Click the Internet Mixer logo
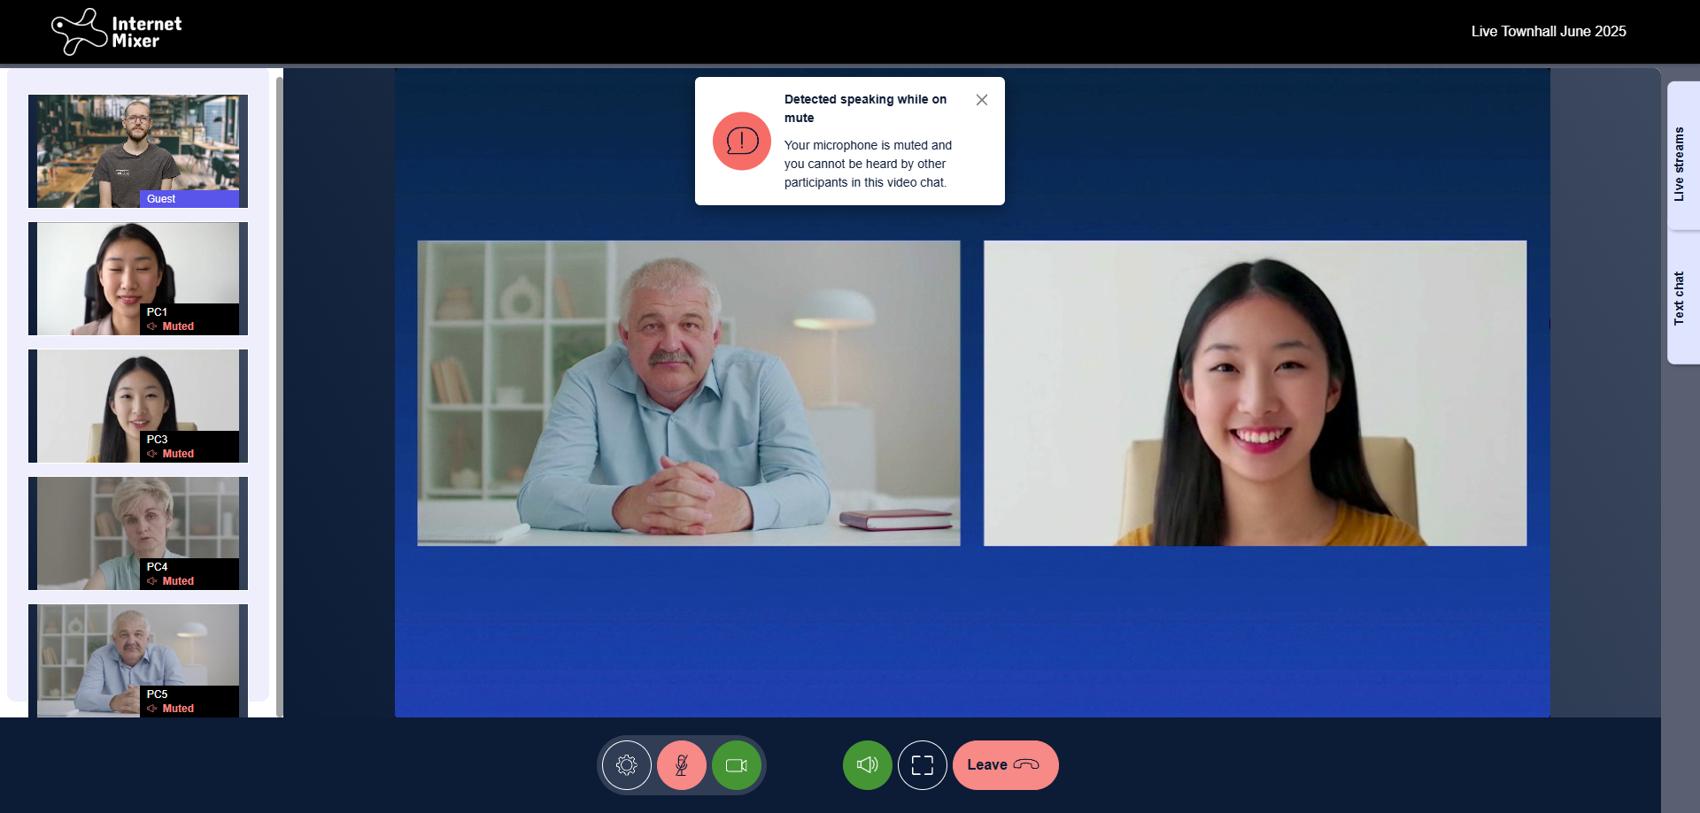Viewport: 1700px width, 813px height. [x=117, y=32]
